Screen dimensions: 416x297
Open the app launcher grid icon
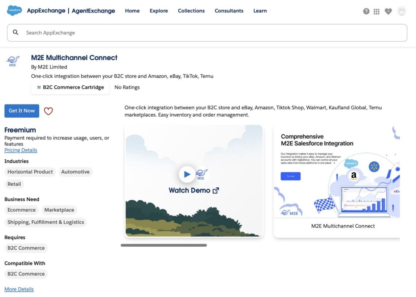tap(377, 11)
